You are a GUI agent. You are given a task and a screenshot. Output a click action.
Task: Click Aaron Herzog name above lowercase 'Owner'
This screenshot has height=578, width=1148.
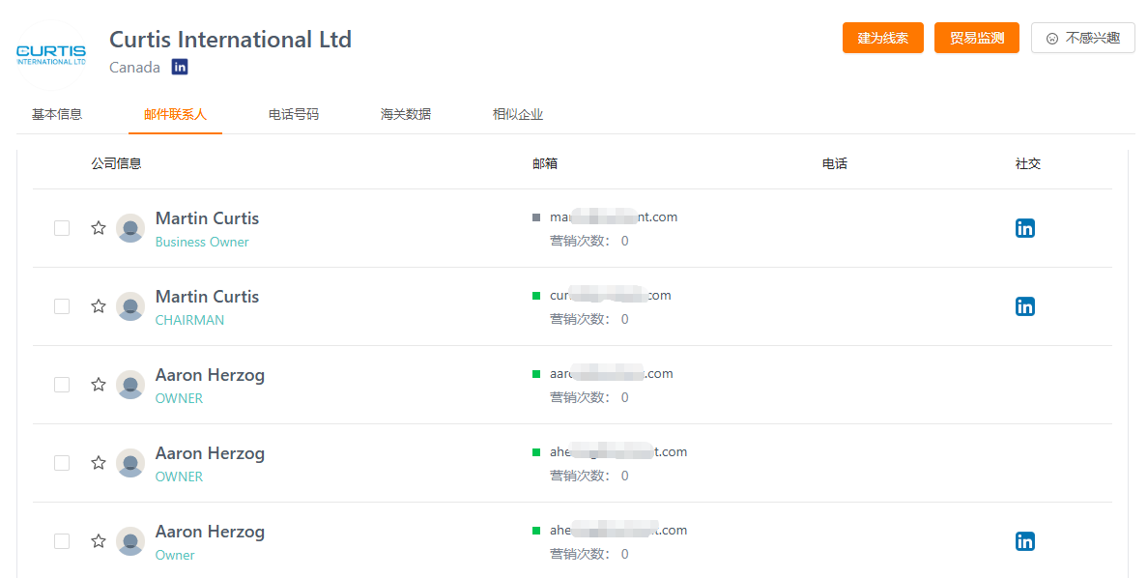pos(210,532)
